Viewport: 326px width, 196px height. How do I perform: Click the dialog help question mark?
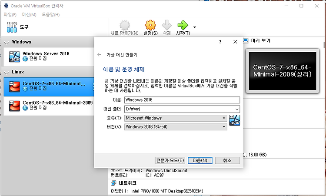[220, 42]
